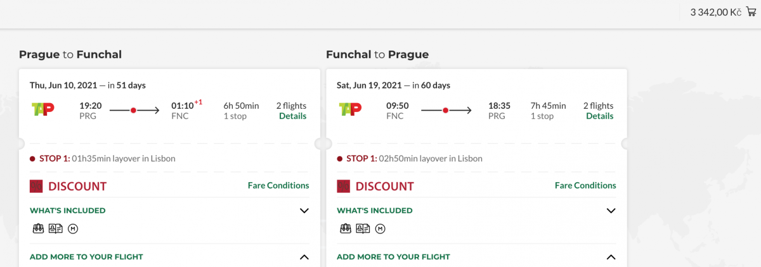Open Details for the Prague to Funchal flights
This screenshot has height=267, width=761.
(292, 116)
